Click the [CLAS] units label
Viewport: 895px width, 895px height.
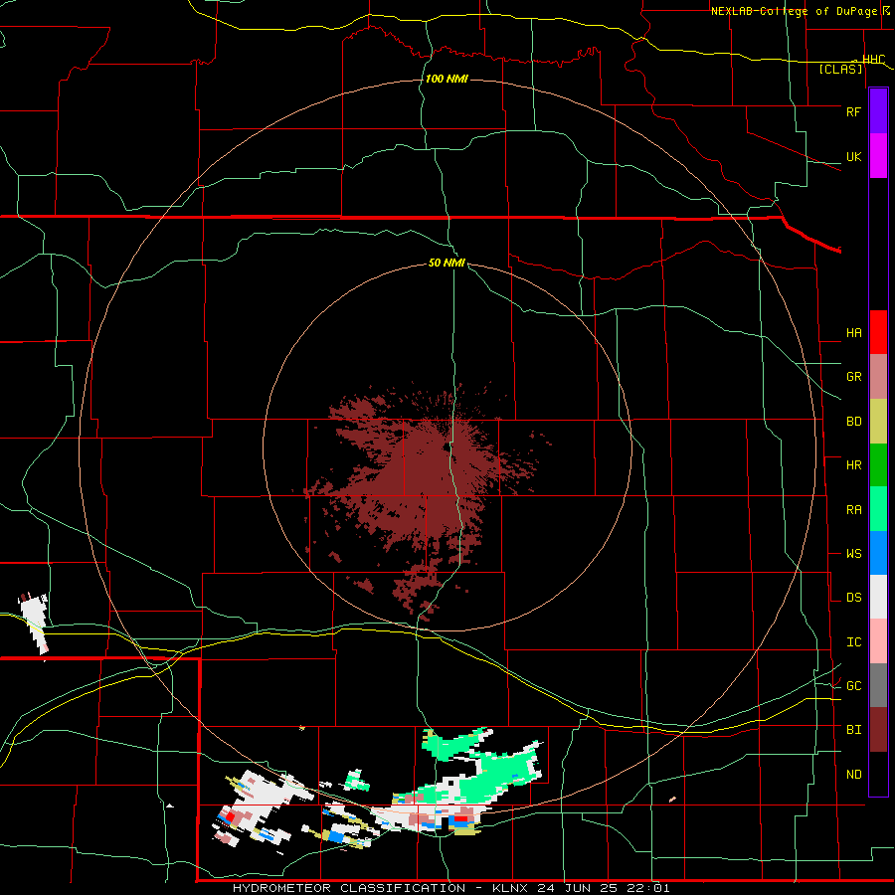pyautogui.click(x=840, y=69)
